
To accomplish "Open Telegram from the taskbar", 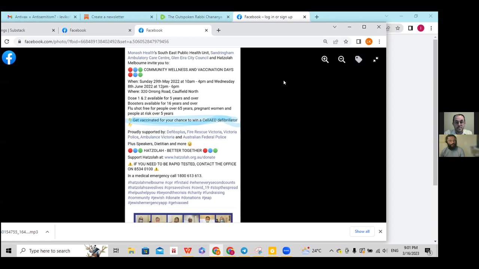I will 244,251.
